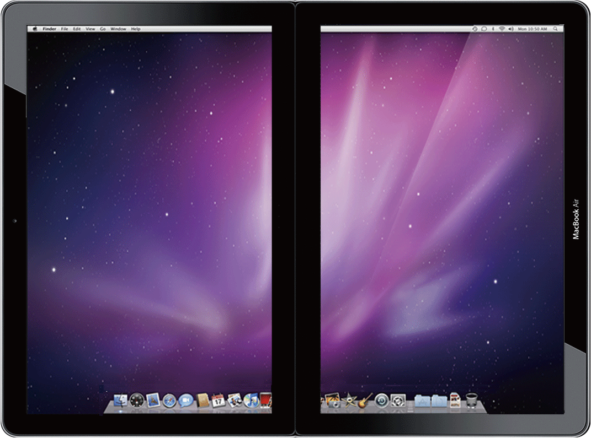Open Time Machine in the Dock
This screenshot has width=591, height=438.
381,401
